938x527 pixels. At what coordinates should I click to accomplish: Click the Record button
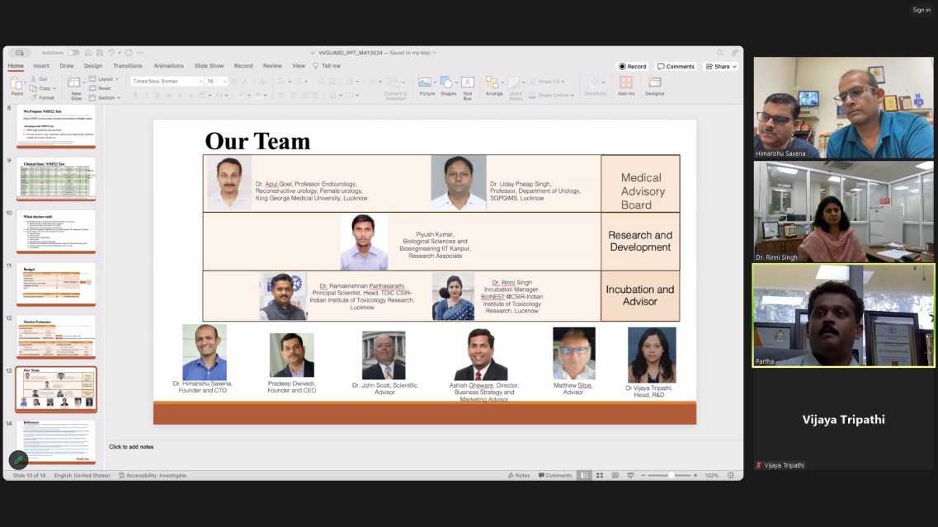pos(633,67)
